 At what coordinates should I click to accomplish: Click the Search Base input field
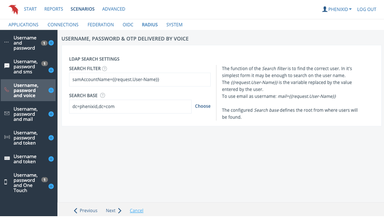click(x=130, y=106)
